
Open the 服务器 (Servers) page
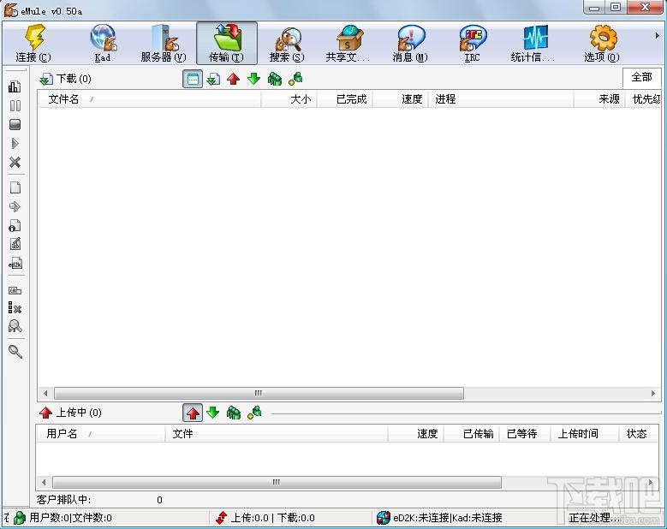[x=164, y=44]
